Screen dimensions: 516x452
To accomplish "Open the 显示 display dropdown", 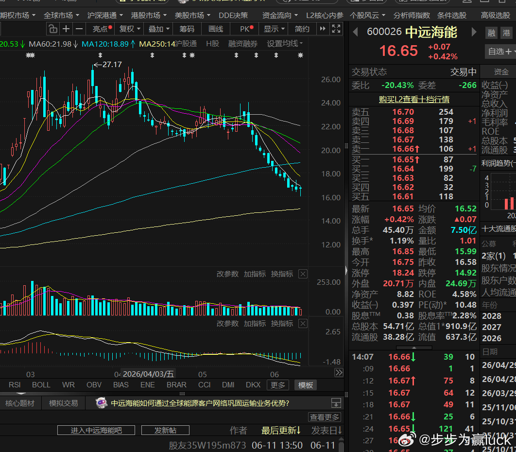I will [274, 29].
